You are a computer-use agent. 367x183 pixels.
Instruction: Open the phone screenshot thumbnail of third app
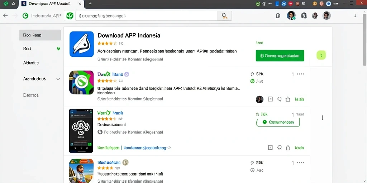click(x=81, y=131)
